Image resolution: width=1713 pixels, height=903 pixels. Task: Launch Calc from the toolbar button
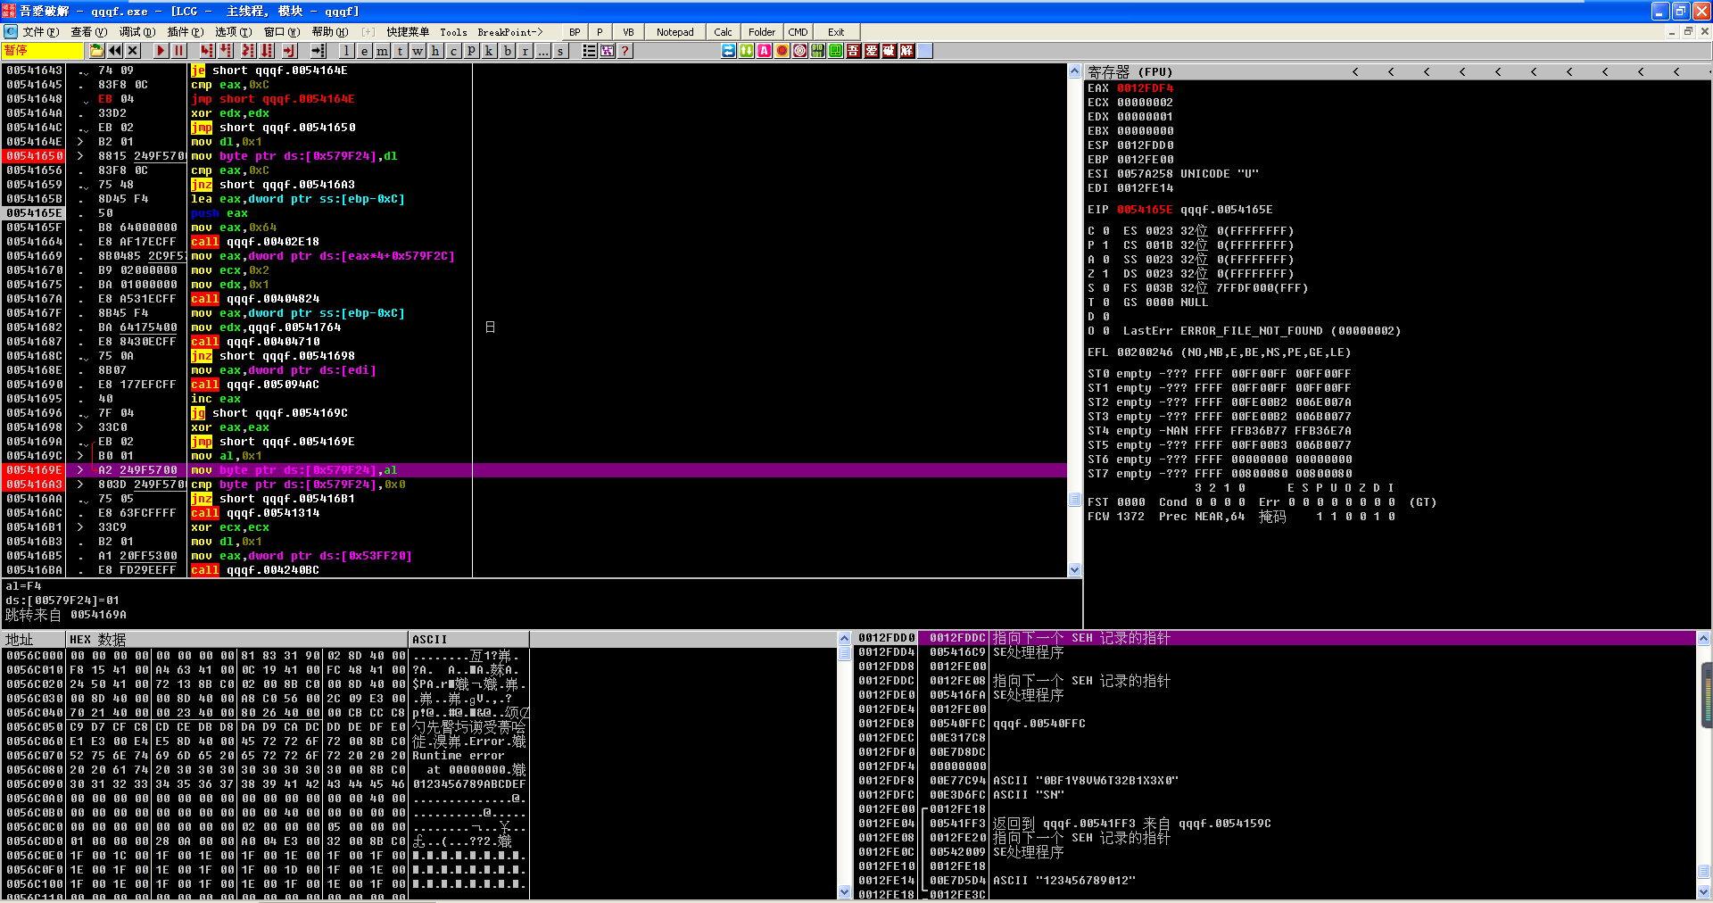pyautogui.click(x=723, y=32)
